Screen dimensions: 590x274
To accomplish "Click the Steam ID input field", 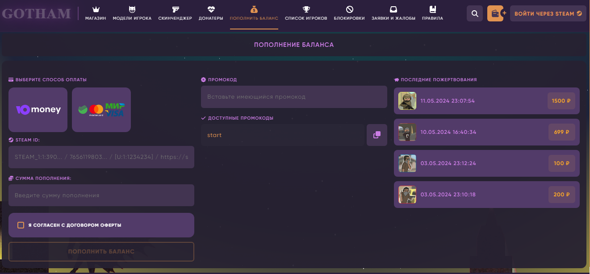I will click(x=101, y=157).
